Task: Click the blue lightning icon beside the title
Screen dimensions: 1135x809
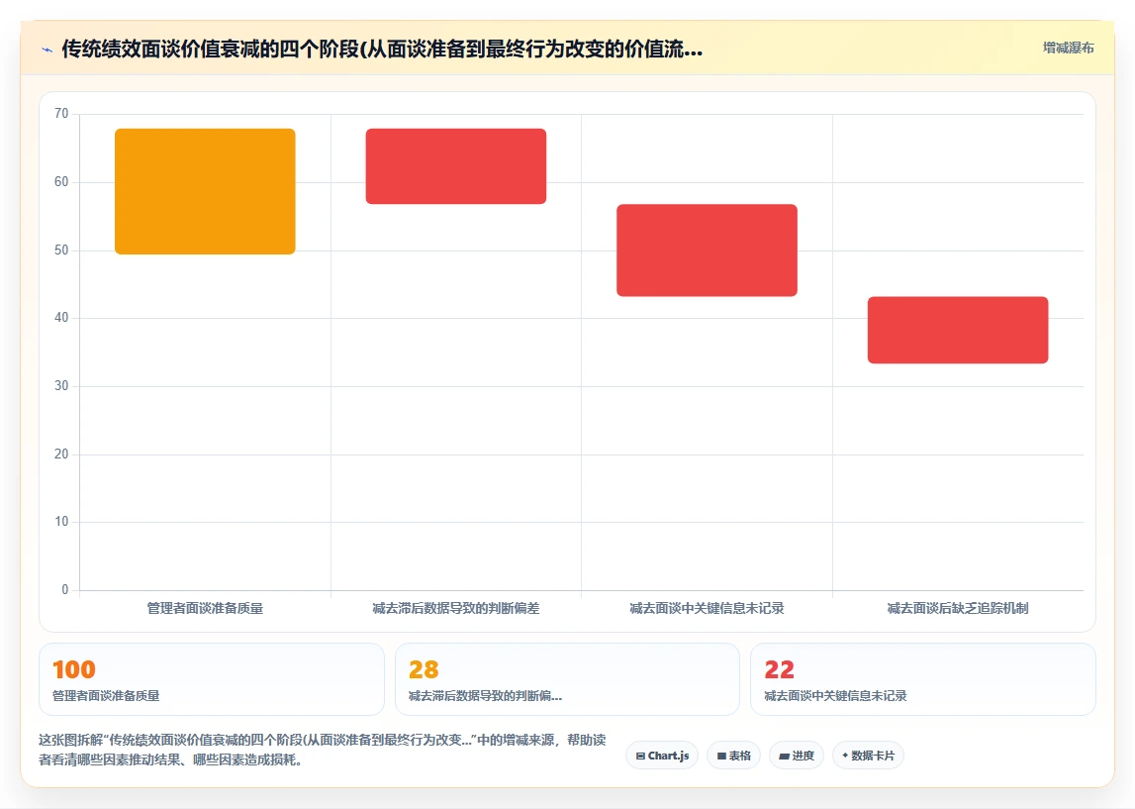Action: click(47, 50)
